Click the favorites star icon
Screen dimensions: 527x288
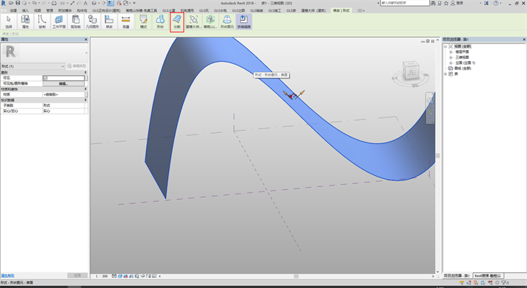coord(446,3)
